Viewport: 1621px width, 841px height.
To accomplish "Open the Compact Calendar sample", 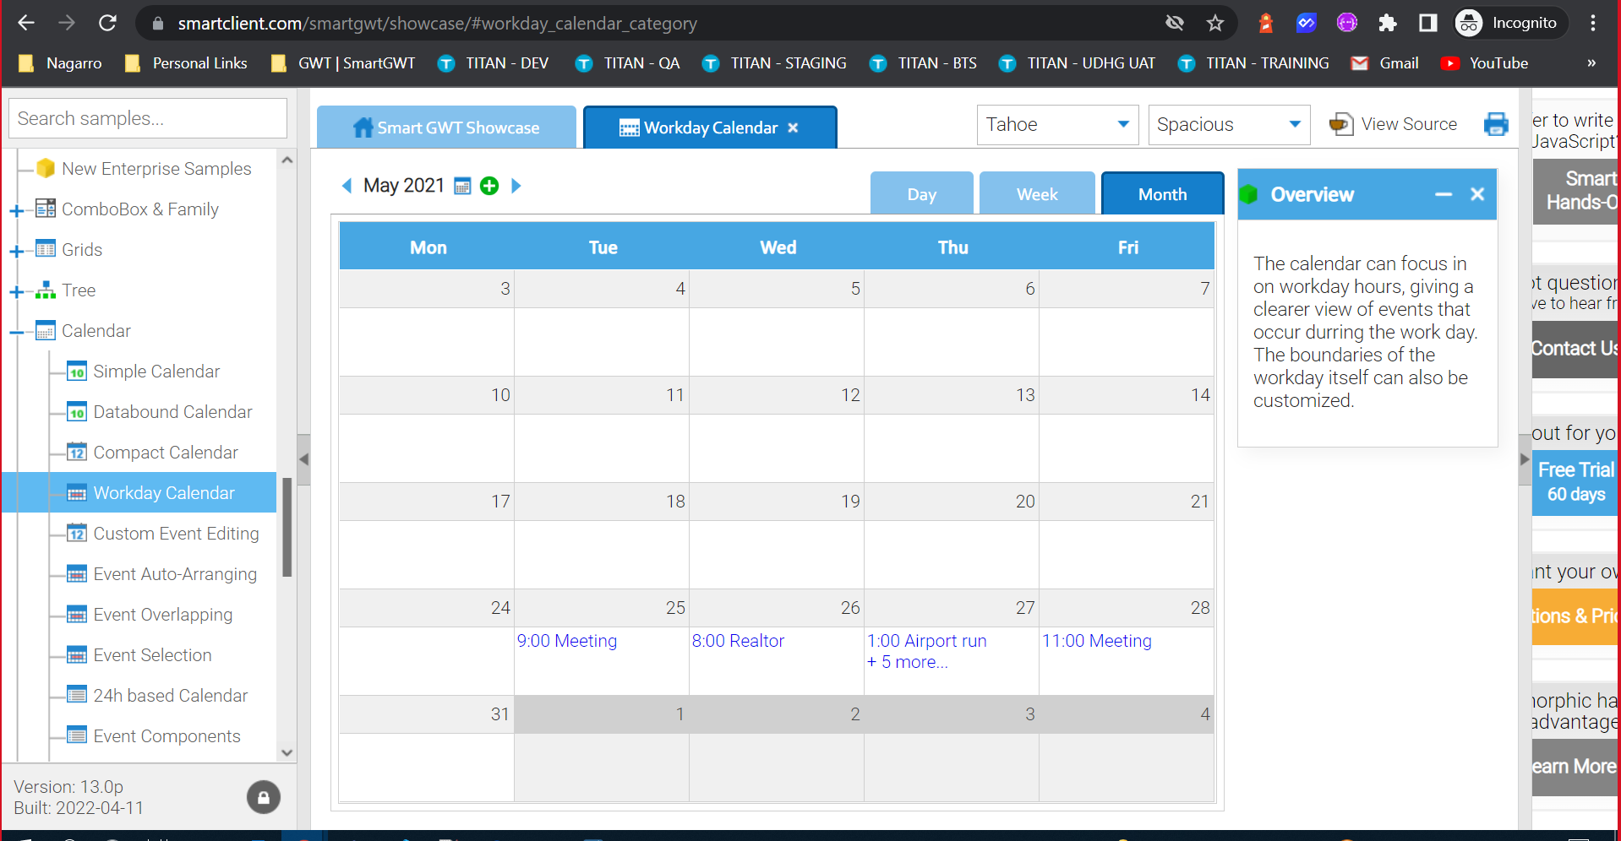I will [x=166, y=453].
